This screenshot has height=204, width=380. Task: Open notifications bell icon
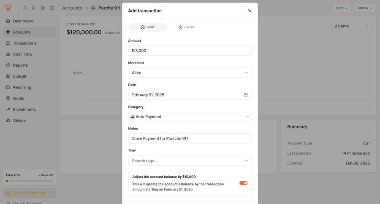(34, 8)
